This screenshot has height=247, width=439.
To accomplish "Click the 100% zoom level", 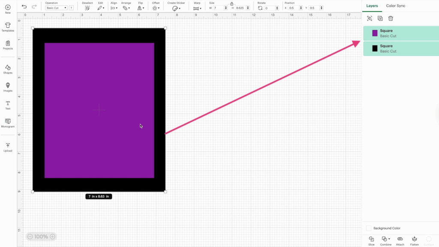I will (41, 237).
